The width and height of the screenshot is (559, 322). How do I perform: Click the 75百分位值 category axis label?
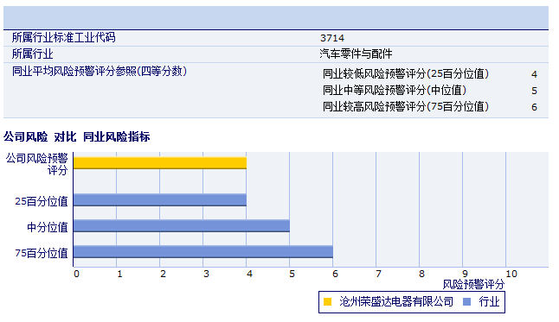point(42,253)
